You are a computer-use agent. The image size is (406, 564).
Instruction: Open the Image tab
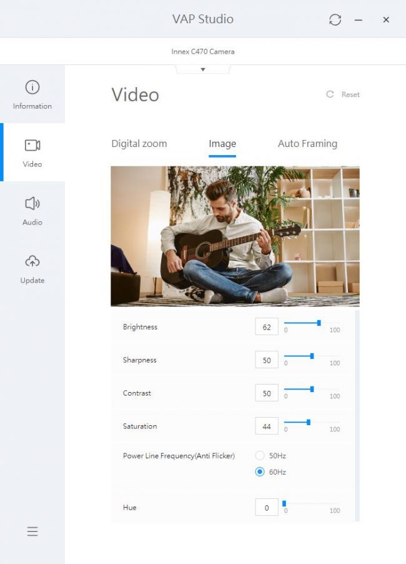222,144
